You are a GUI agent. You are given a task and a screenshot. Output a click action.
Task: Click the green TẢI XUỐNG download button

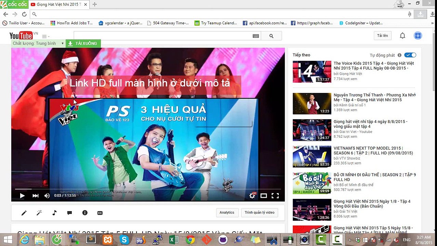(x=83, y=43)
